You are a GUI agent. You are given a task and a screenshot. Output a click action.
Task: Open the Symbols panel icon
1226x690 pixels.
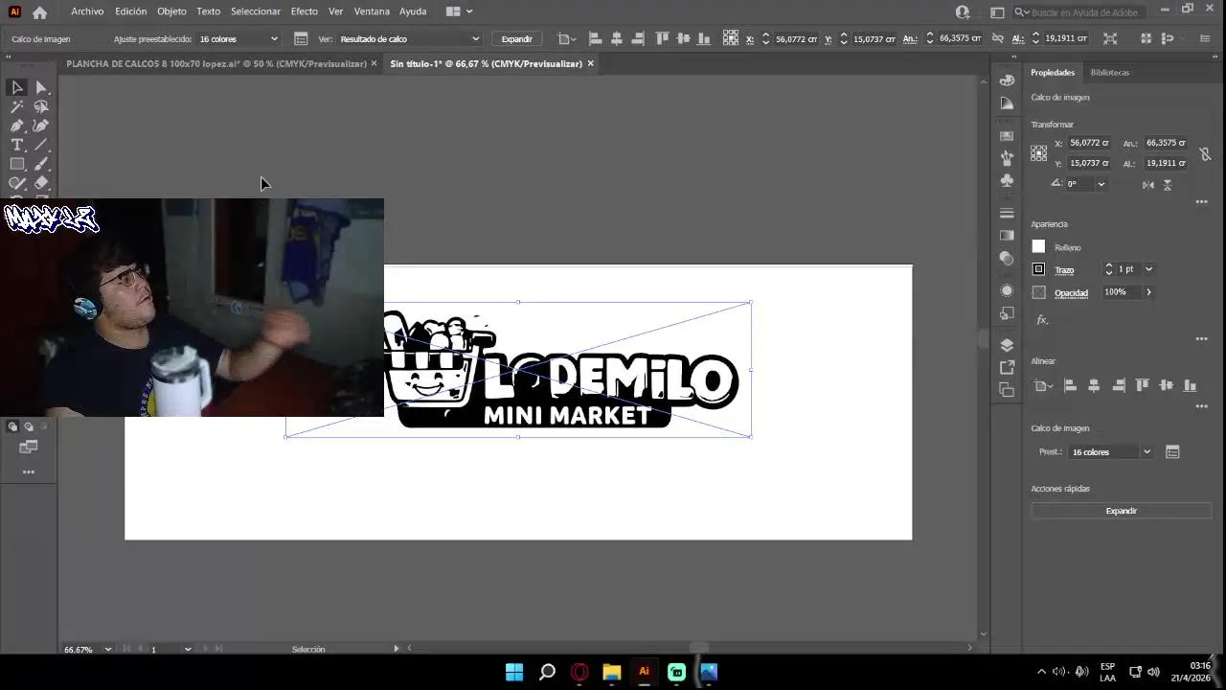tap(1007, 180)
